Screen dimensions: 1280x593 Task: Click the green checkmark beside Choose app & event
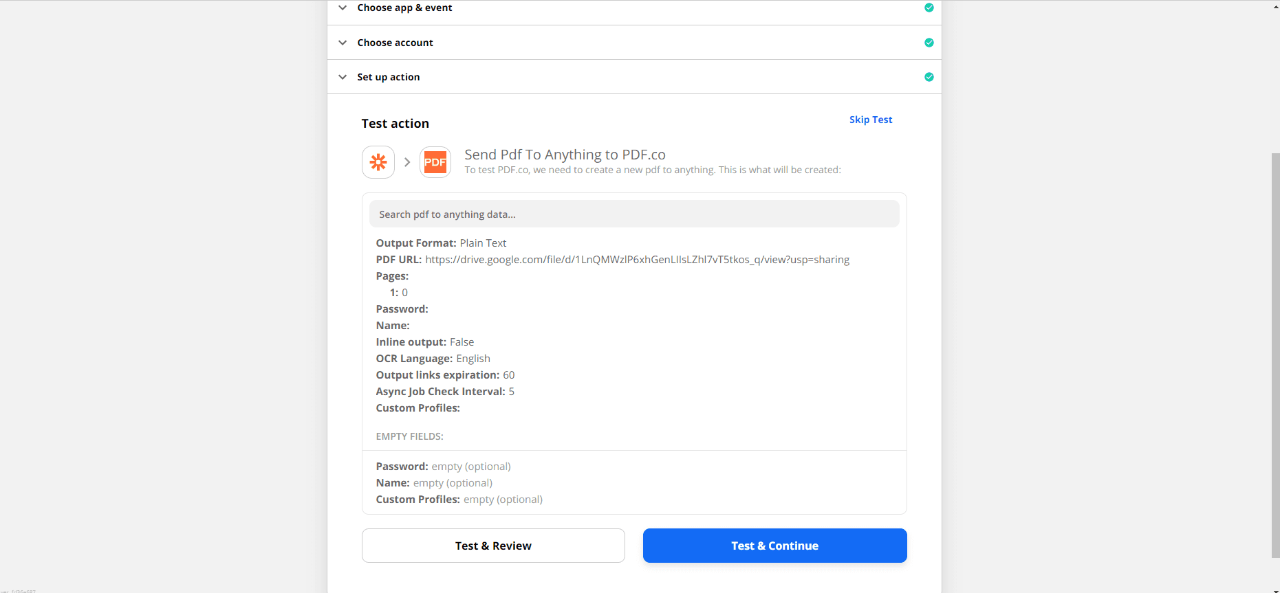[x=929, y=7]
